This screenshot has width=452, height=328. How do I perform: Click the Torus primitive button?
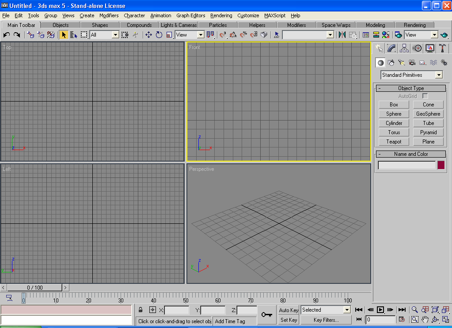[x=394, y=132]
